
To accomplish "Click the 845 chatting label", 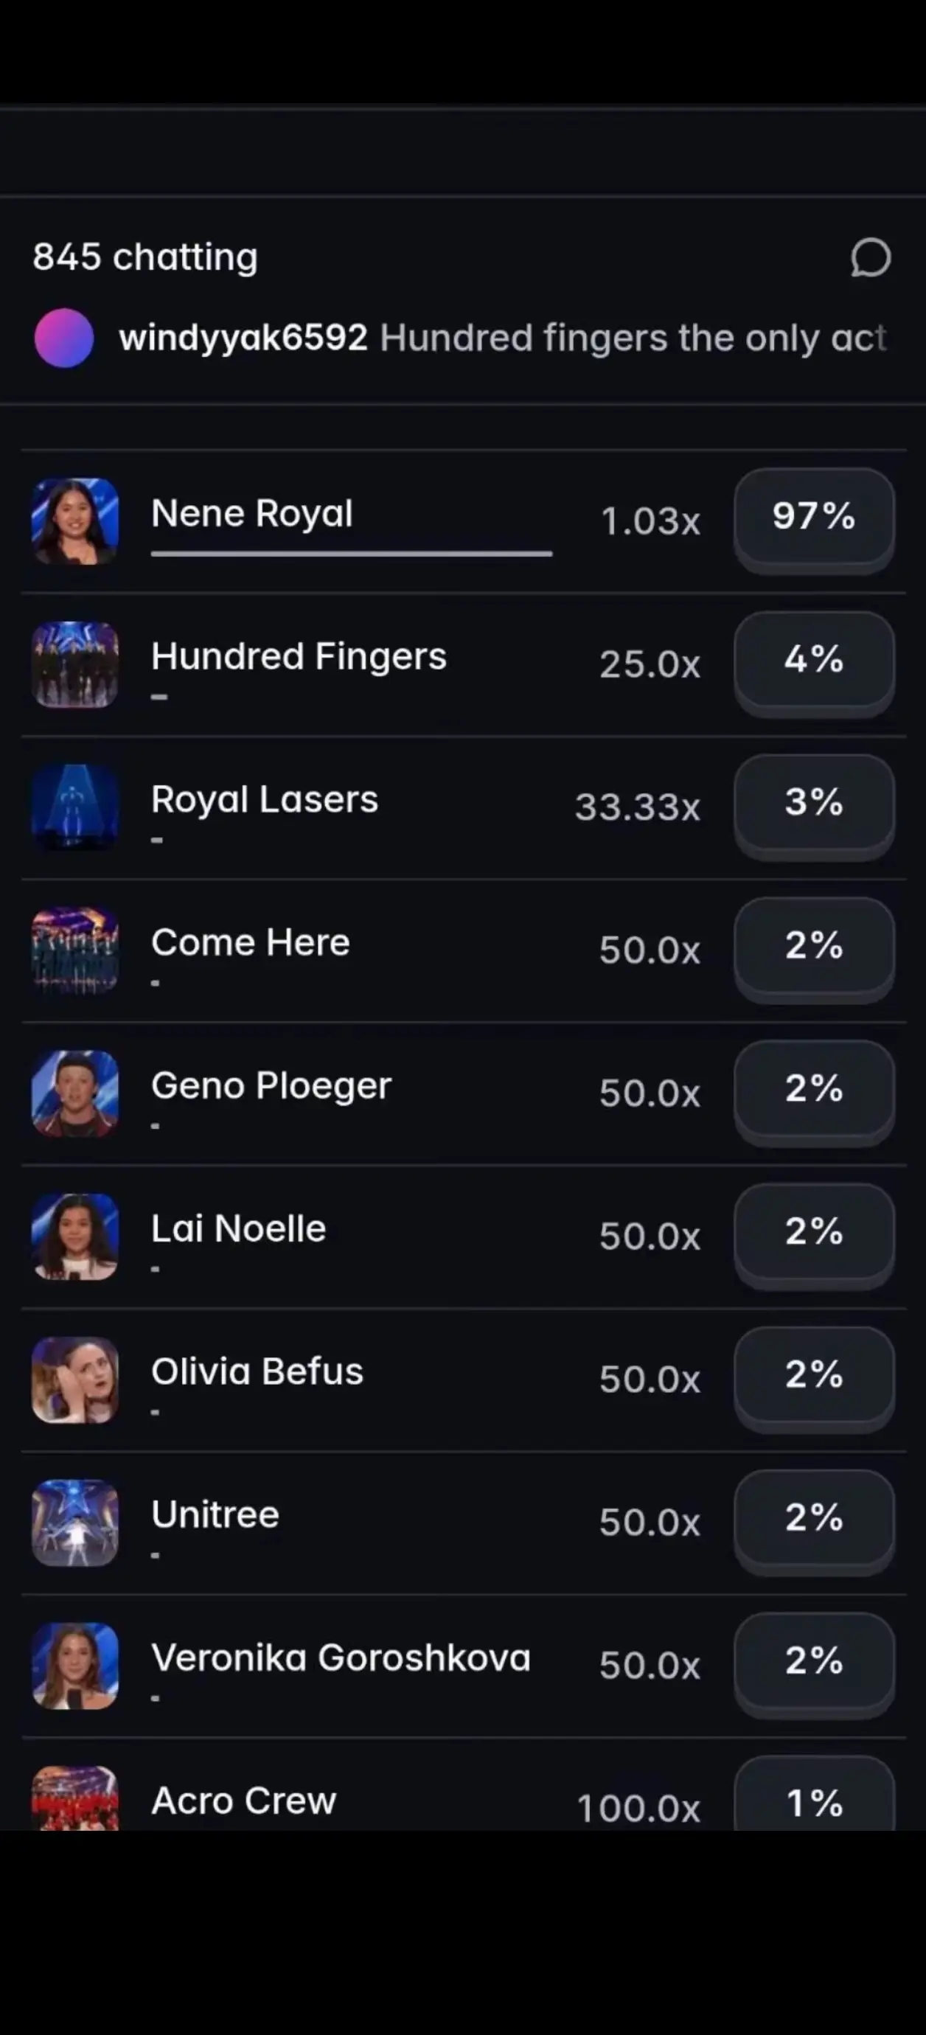I will pyautogui.click(x=145, y=257).
